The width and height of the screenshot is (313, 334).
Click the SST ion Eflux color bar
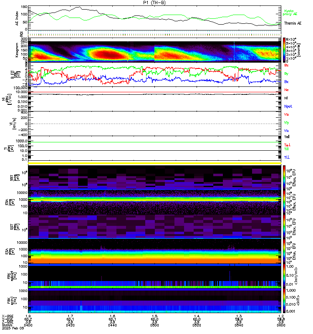284,177
